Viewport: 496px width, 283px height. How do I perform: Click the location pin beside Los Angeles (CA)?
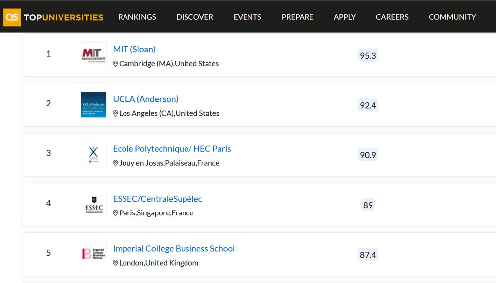point(115,113)
